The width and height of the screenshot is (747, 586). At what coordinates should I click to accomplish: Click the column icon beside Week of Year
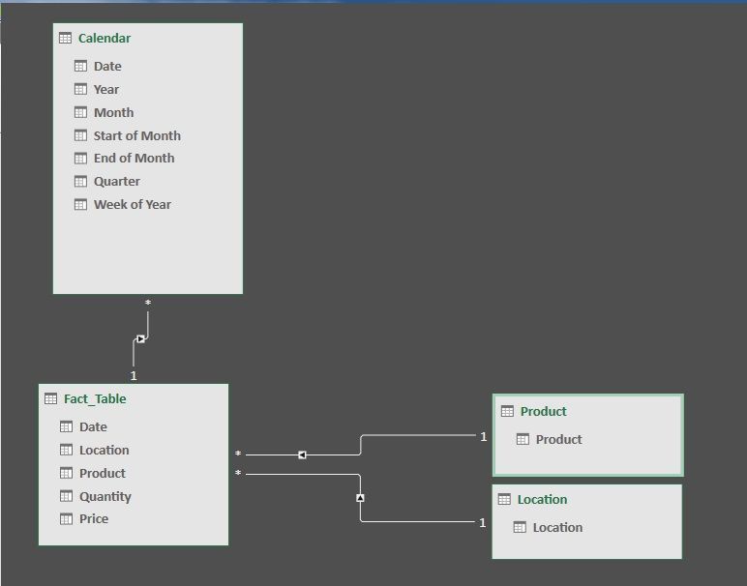coord(81,205)
